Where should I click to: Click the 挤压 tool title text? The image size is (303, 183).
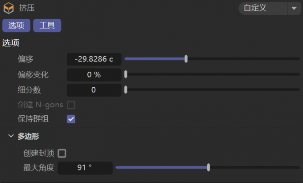(27, 8)
